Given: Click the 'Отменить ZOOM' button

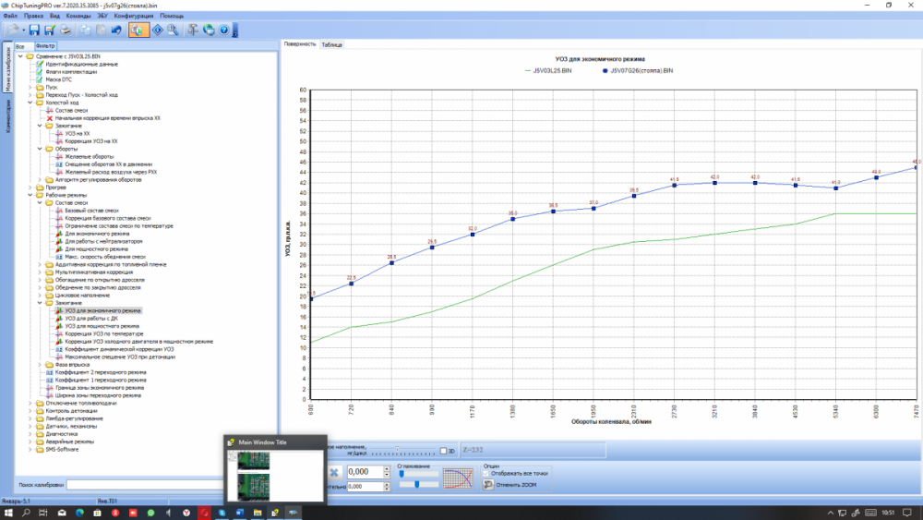Looking at the screenshot, I should pyautogui.click(x=515, y=483).
